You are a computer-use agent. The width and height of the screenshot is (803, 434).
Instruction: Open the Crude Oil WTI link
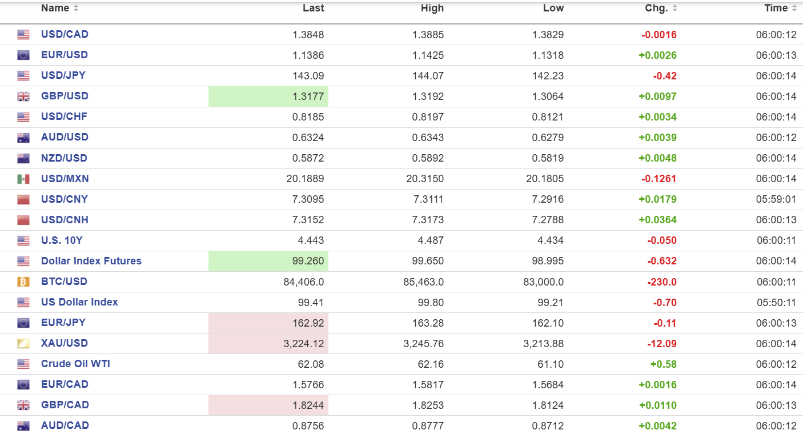(75, 364)
